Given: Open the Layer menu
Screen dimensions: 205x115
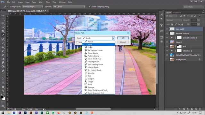Looking at the screenshot, I should [x=28, y=2].
